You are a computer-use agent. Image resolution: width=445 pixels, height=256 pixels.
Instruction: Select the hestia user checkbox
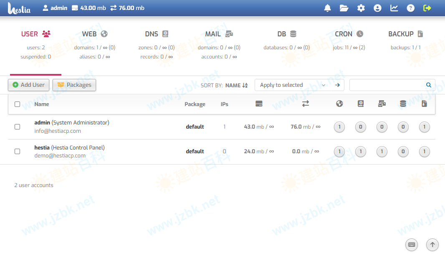[x=17, y=151]
